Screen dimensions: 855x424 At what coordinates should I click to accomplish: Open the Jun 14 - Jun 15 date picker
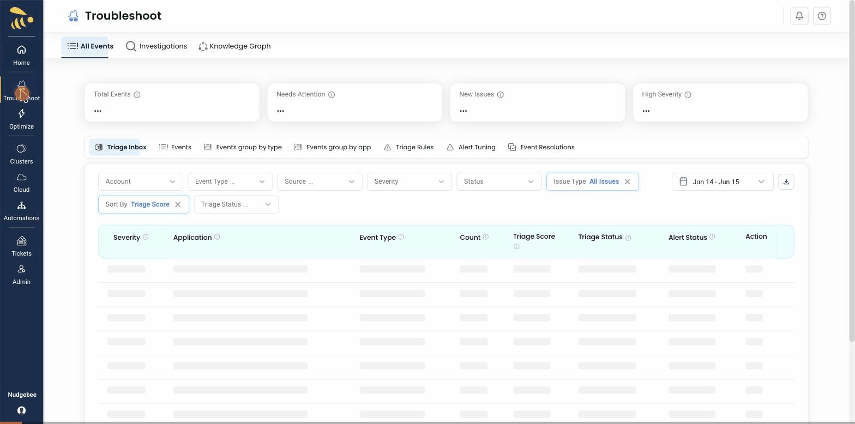pyautogui.click(x=722, y=181)
